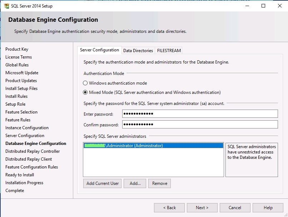Click empty area of administrators list box

[153, 162]
